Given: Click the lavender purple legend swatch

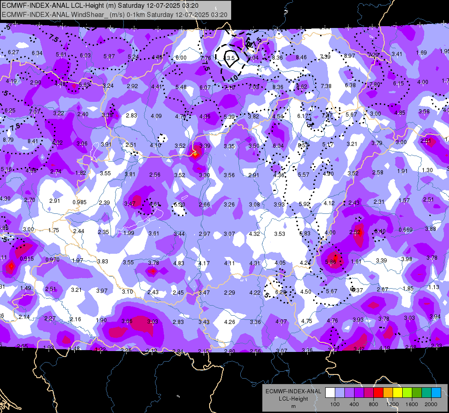Looking at the screenshot, I should (349, 393).
